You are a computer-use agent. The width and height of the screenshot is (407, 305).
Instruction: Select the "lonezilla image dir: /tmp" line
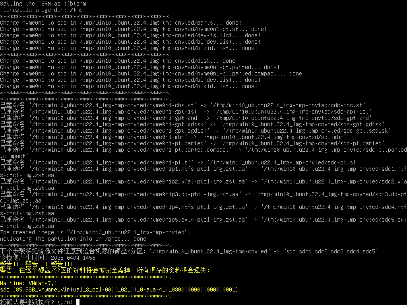pos(43,10)
